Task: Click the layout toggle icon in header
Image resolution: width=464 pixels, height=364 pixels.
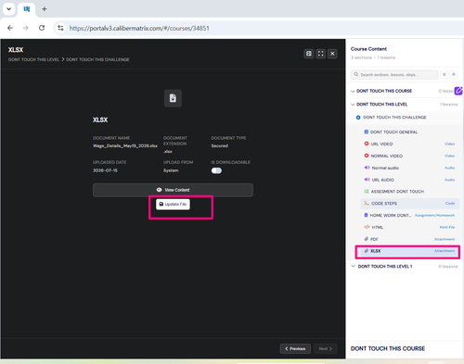Action: coord(309,54)
